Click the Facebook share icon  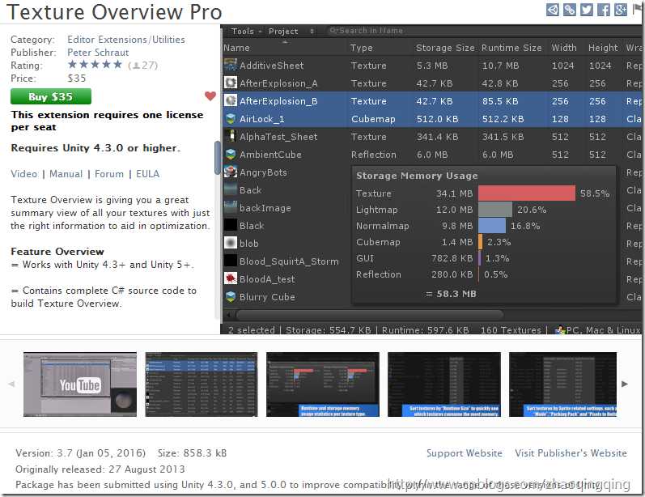[603, 10]
